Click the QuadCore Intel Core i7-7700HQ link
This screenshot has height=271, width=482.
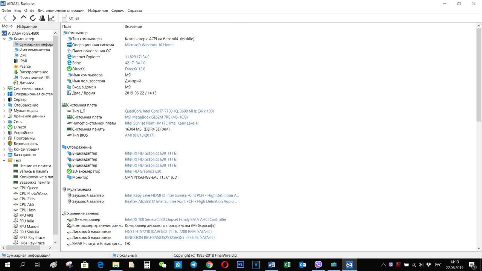point(169,111)
